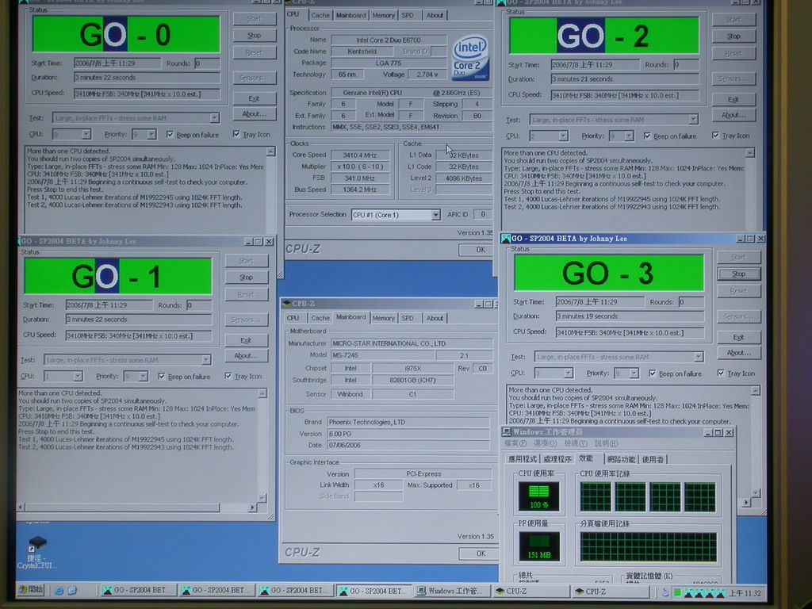Screen dimensions: 812x609
Task: Click the Duration field in GO - 0 window
Action: pos(147,78)
